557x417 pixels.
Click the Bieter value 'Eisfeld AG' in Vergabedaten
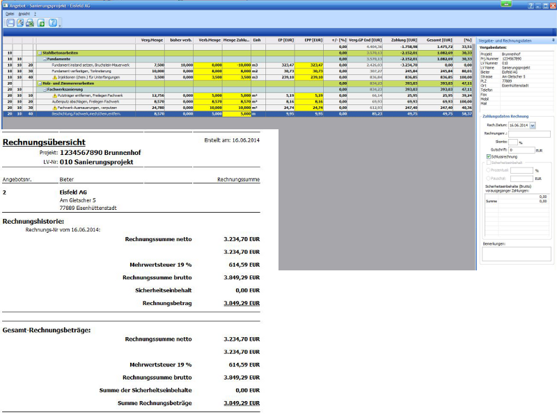(x=510, y=72)
